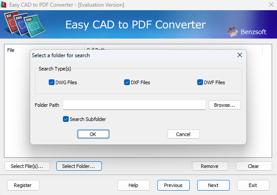Disable the DWF Files search type
The height and width of the screenshot is (195, 277).
[200, 82]
